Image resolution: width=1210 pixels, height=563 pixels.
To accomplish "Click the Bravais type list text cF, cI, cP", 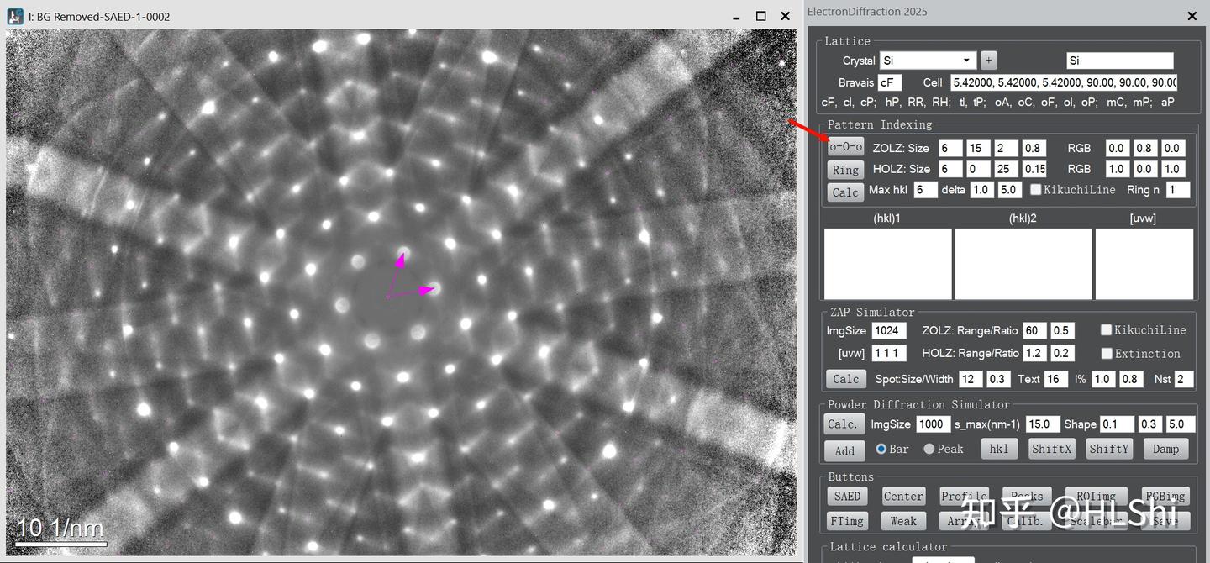I will [x=849, y=102].
